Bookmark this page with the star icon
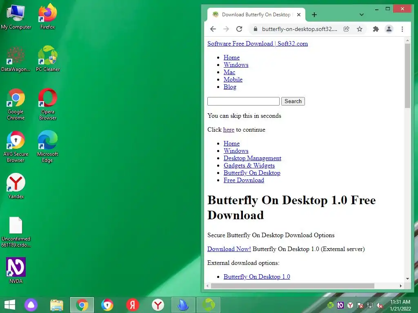This screenshot has width=418, height=313. [x=360, y=29]
